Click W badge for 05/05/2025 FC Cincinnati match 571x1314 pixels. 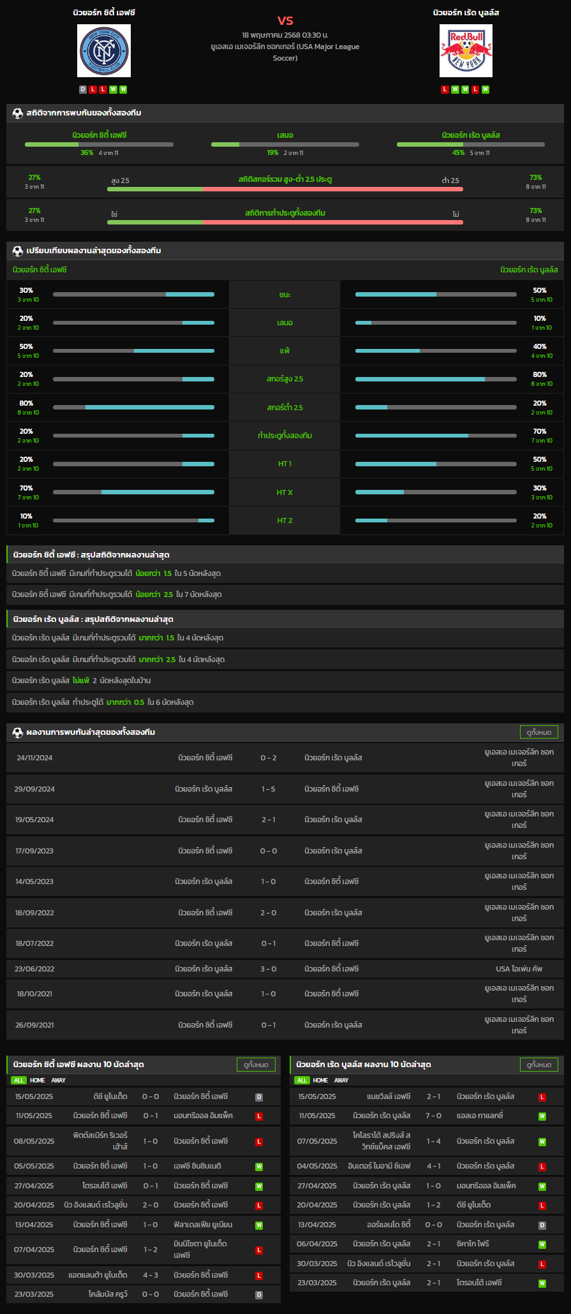(x=259, y=1167)
